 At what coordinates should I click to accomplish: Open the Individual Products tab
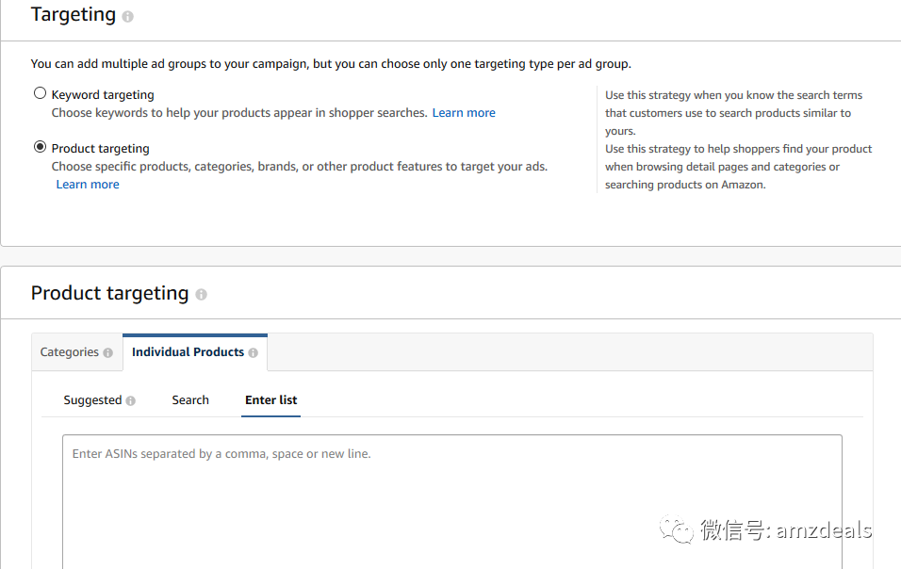pos(188,352)
